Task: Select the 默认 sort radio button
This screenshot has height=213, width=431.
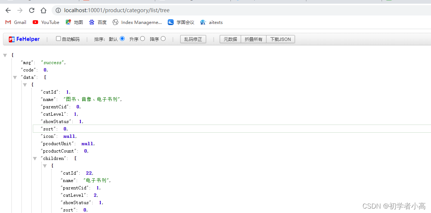Action: (122, 39)
